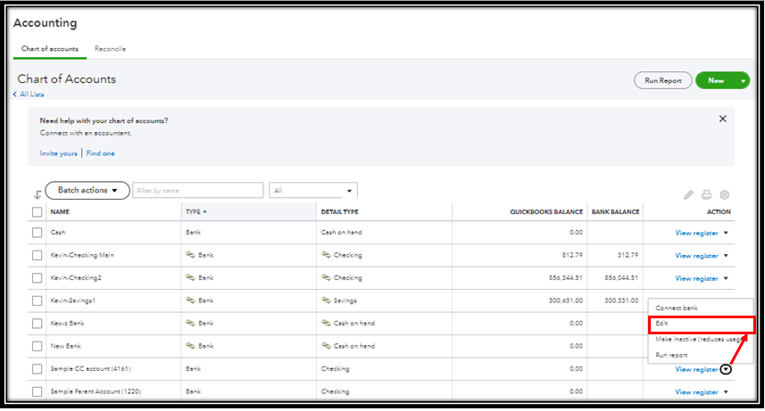Screen dimensions: 765x411
Task: Sort table by TYPE column header
Action: 195,211
